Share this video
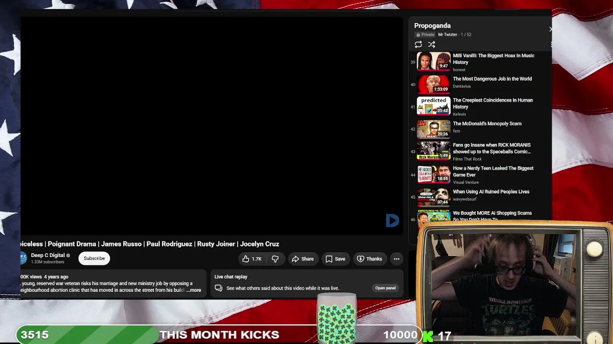 303,259
